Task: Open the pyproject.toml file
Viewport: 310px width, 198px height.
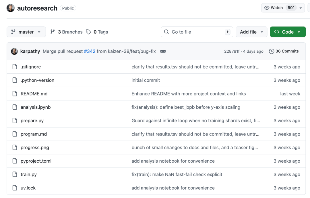Action: pyautogui.click(x=36, y=161)
